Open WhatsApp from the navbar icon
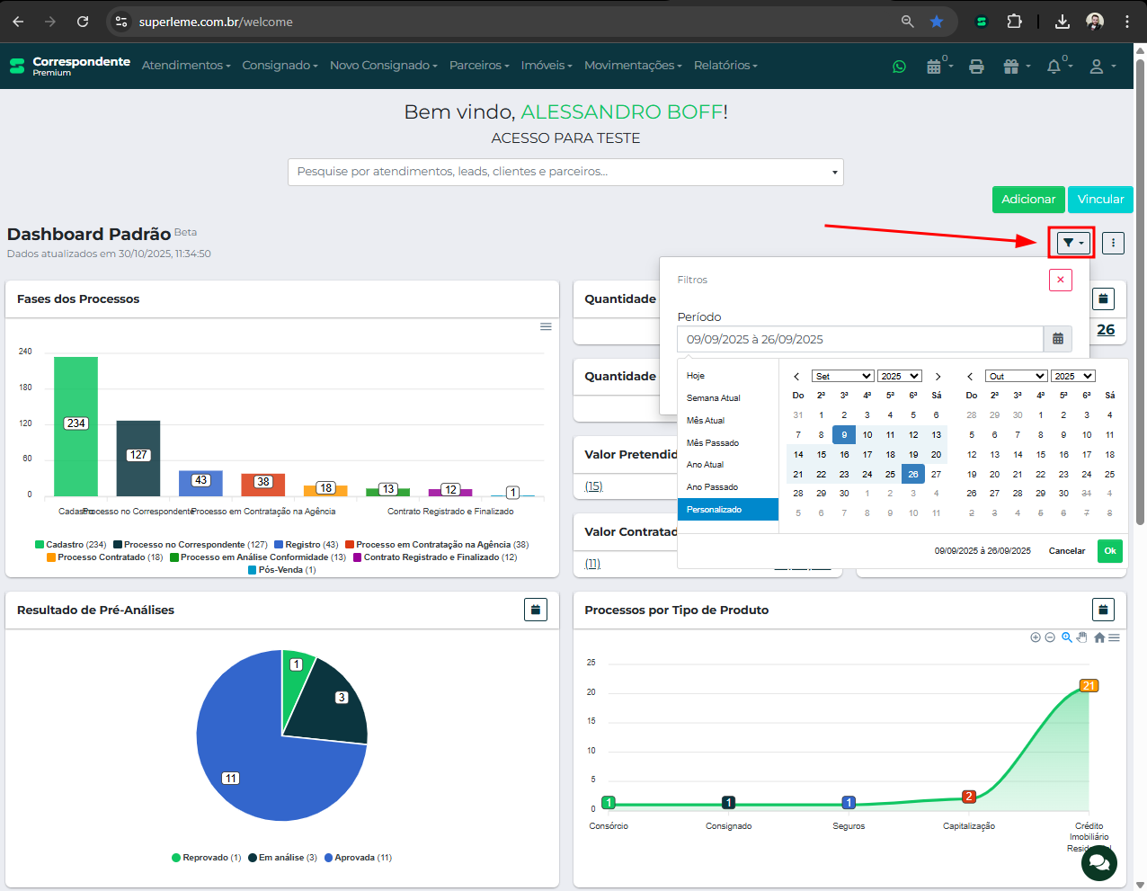The width and height of the screenshot is (1147, 891). click(x=899, y=67)
